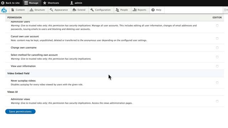Open the admin account tab text
228x128 pixels.
tap(78, 3)
